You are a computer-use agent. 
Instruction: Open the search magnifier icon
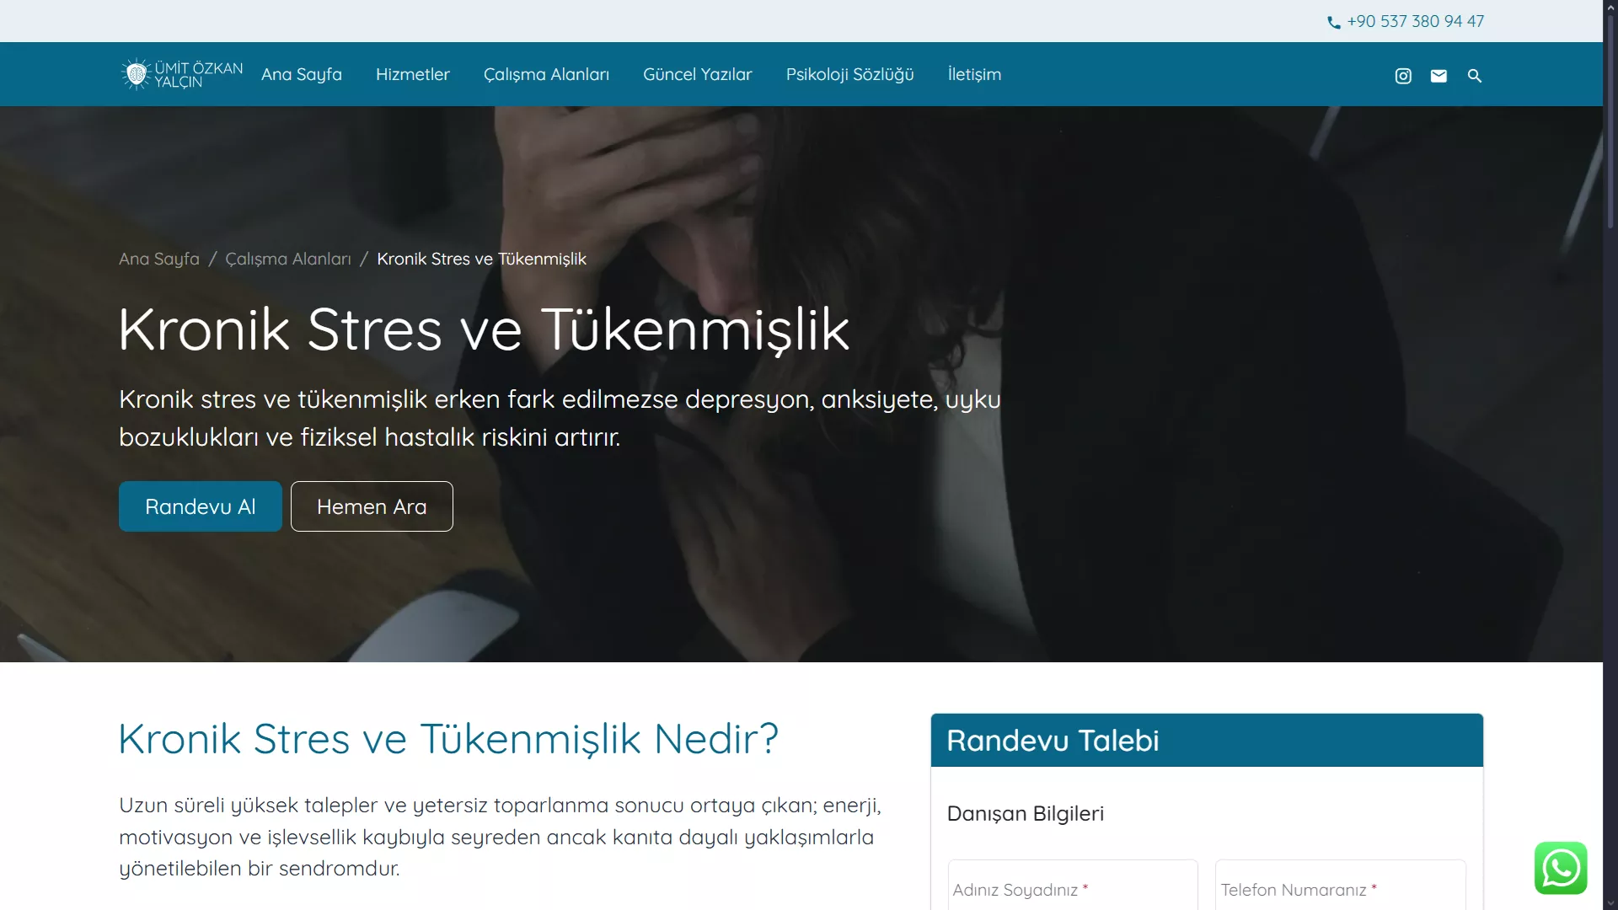point(1475,76)
